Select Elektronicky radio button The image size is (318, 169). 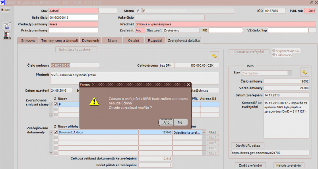274,55
